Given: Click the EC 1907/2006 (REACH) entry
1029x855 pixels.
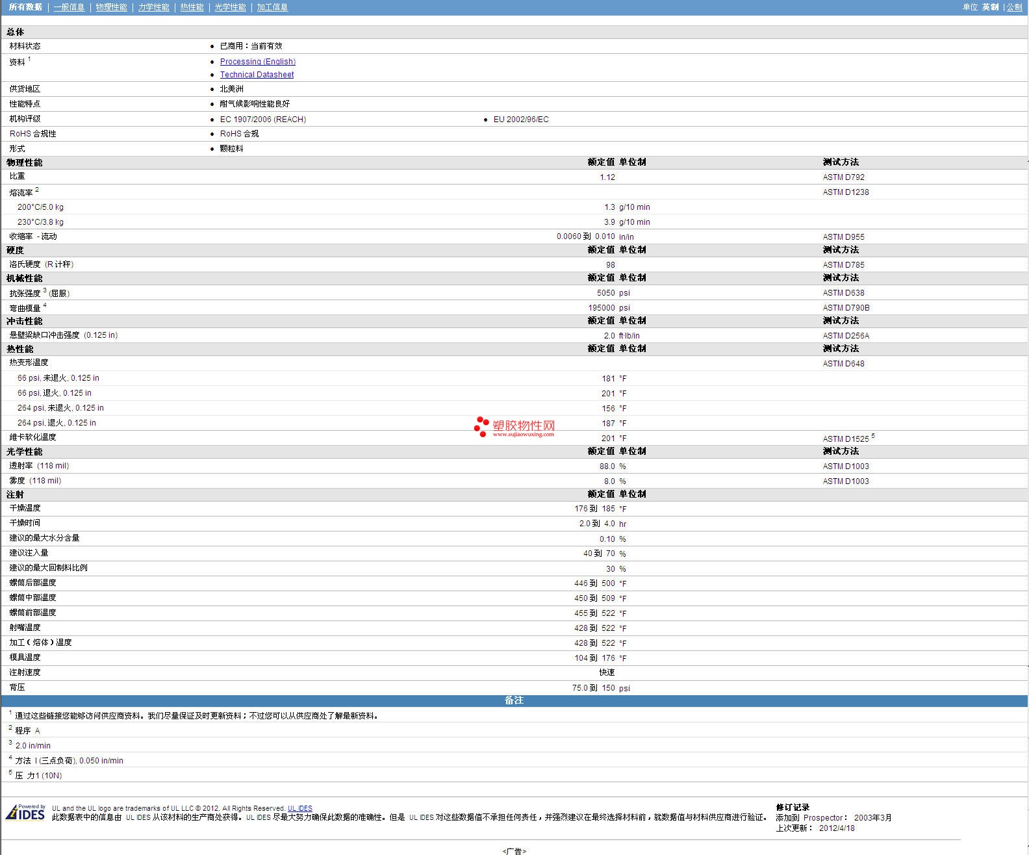Looking at the screenshot, I should (263, 120).
